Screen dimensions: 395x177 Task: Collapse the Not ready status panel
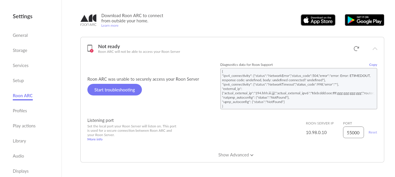(x=375, y=48)
